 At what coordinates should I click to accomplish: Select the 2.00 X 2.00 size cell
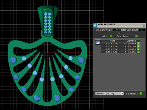[x=111, y=46]
